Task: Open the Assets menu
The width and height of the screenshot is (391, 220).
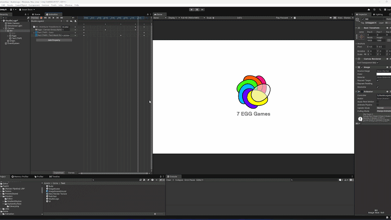Action: pos(10,5)
